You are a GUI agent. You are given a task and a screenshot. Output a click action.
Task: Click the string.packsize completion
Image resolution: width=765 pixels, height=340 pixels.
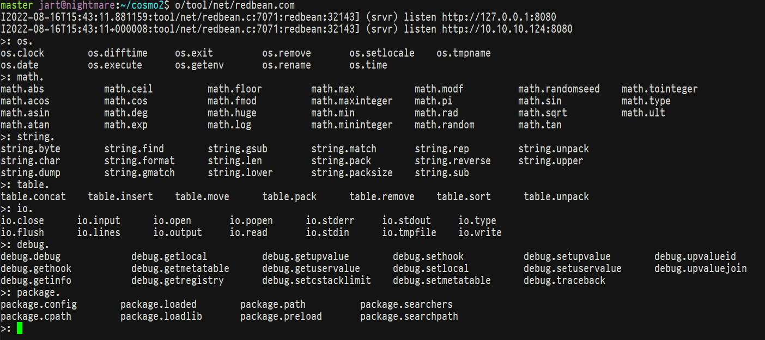tap(352, 173)
